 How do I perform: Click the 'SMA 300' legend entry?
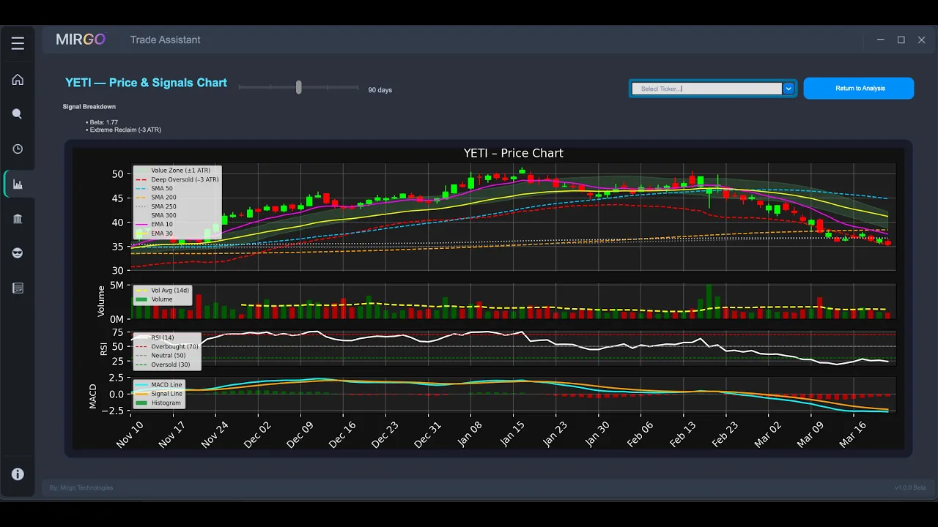[x=156, y=215]
